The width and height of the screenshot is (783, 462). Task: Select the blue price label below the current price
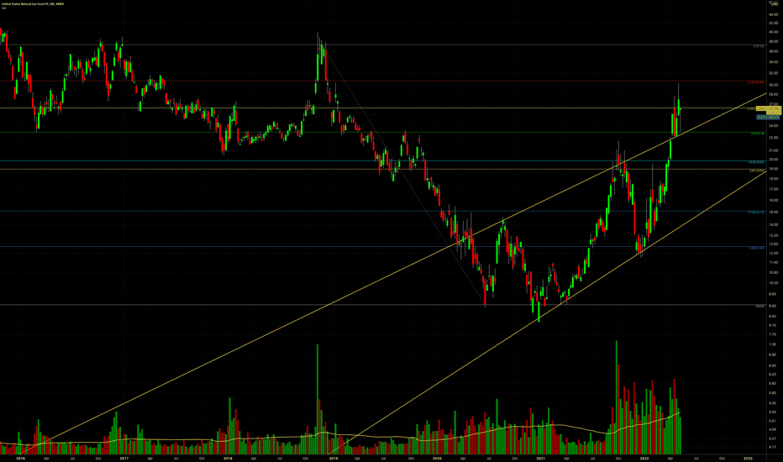(769, 118)
